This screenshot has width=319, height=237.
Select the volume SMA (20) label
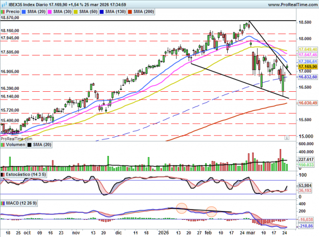point(42,145)
